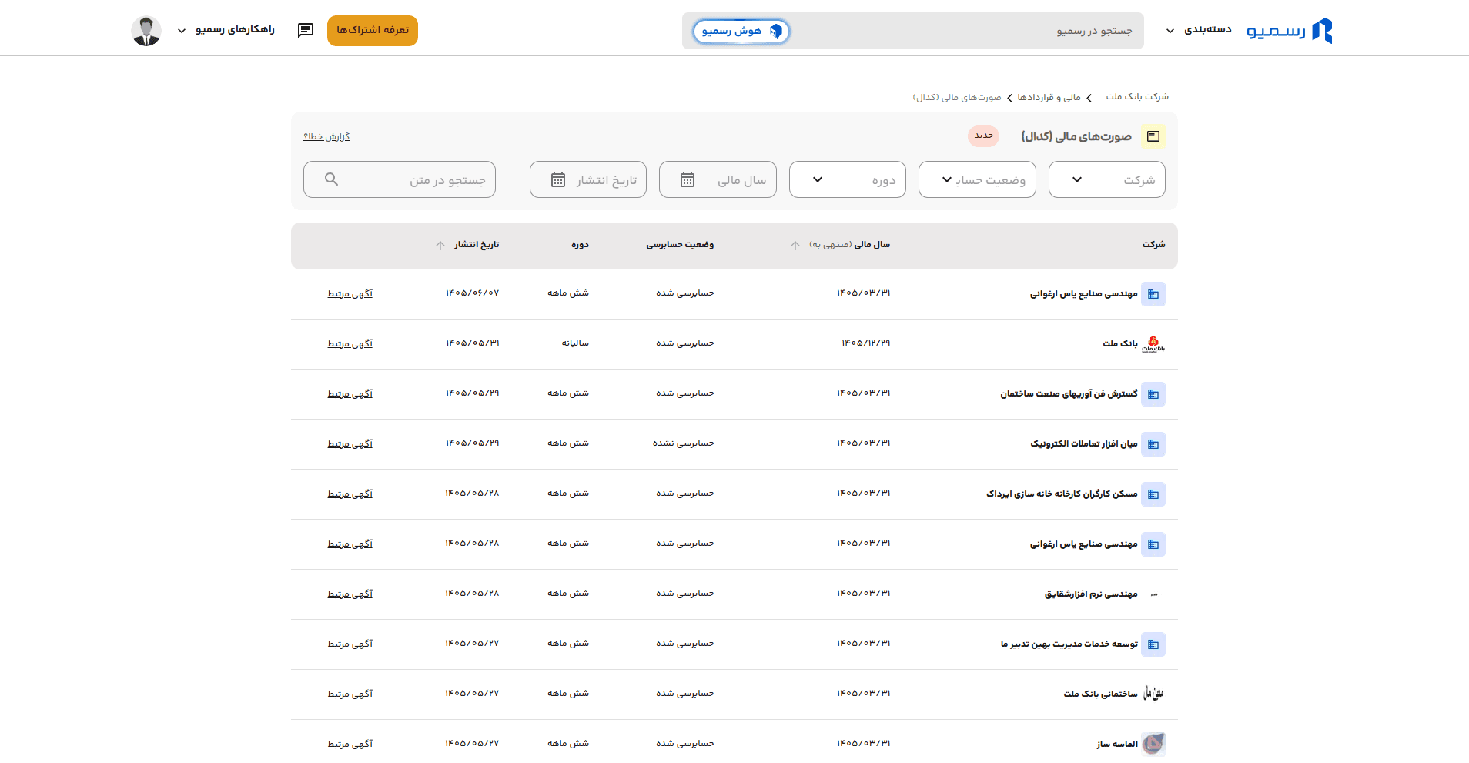Open آگهی مرتبط in توسعه خدمات مدیریت row

pyautogui.click(x=350, y=644)
